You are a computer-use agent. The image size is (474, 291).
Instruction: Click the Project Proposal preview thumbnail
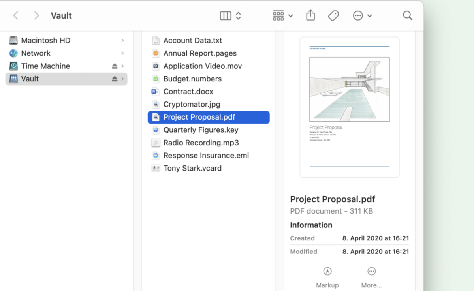click(349, 107)
